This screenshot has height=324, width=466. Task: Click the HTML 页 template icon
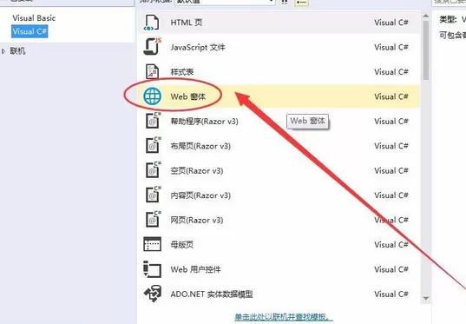coord(152,23)
